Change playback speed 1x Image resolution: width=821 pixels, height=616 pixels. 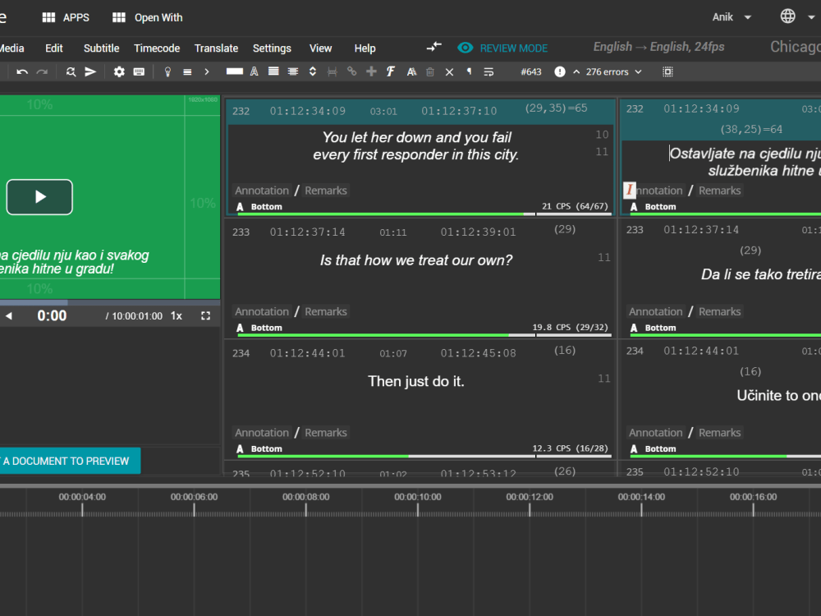click(177, 316)
